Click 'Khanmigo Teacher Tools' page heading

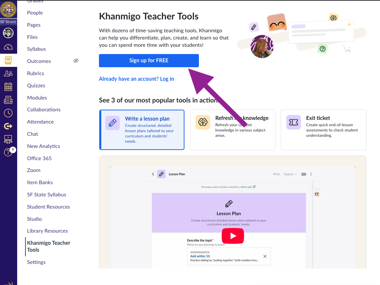pyautogui.click(x=149, y=16)
